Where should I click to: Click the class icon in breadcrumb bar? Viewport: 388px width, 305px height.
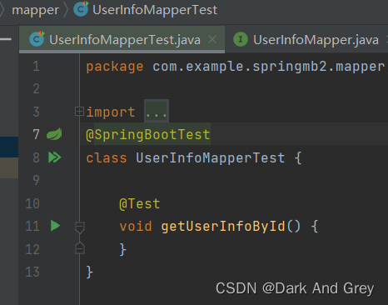(x=81, y=9)
